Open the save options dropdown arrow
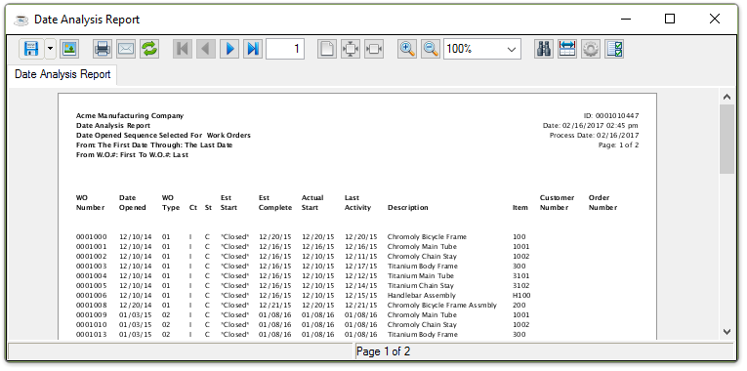Image resolution: width=747 pixels, height=371 pixels. coord(50,49)
